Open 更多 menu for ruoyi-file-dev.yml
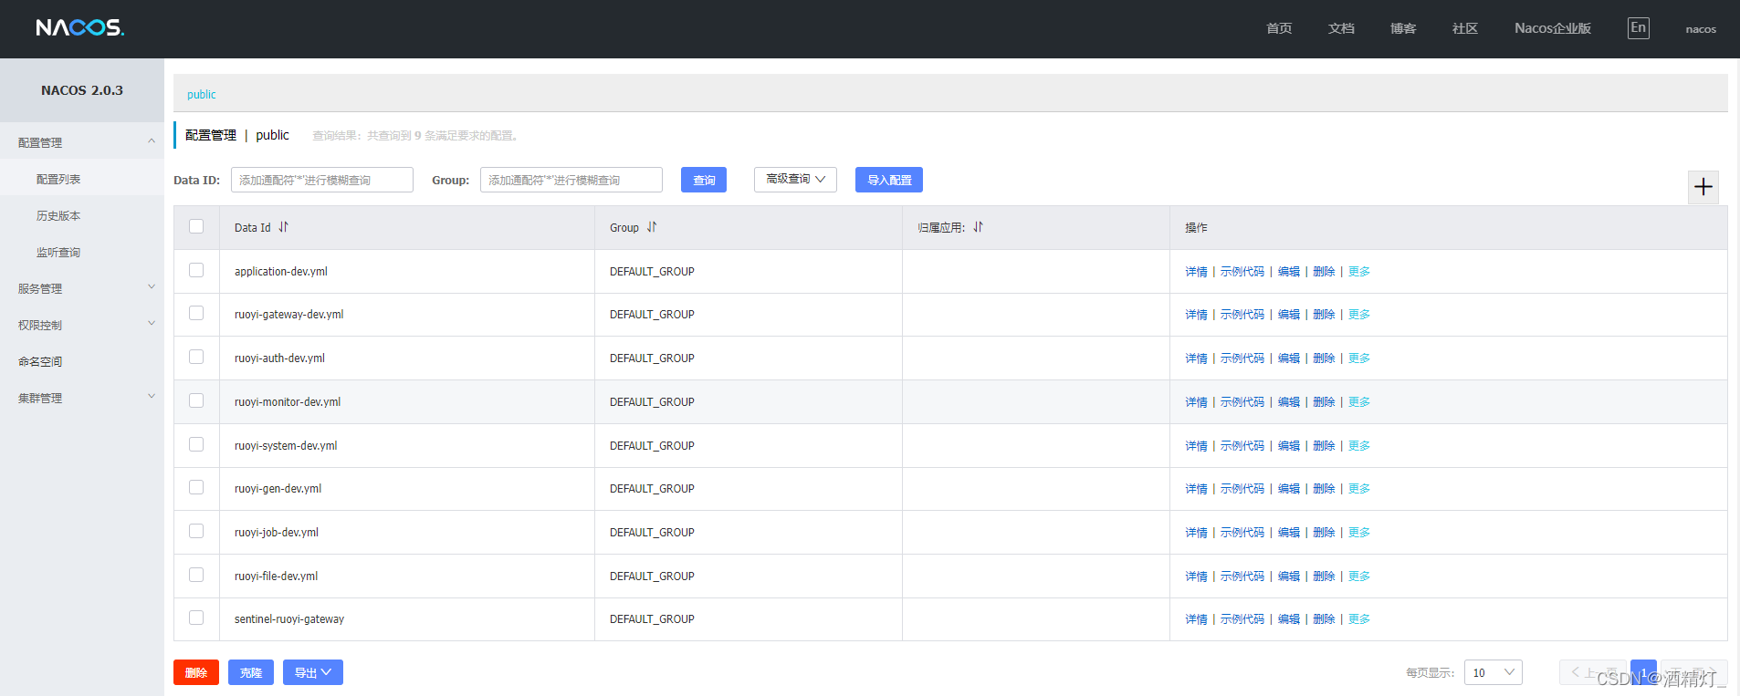 (1358, 577)
